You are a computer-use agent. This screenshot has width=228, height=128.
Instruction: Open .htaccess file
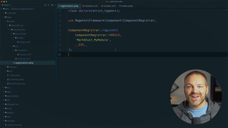pos(14,75)
